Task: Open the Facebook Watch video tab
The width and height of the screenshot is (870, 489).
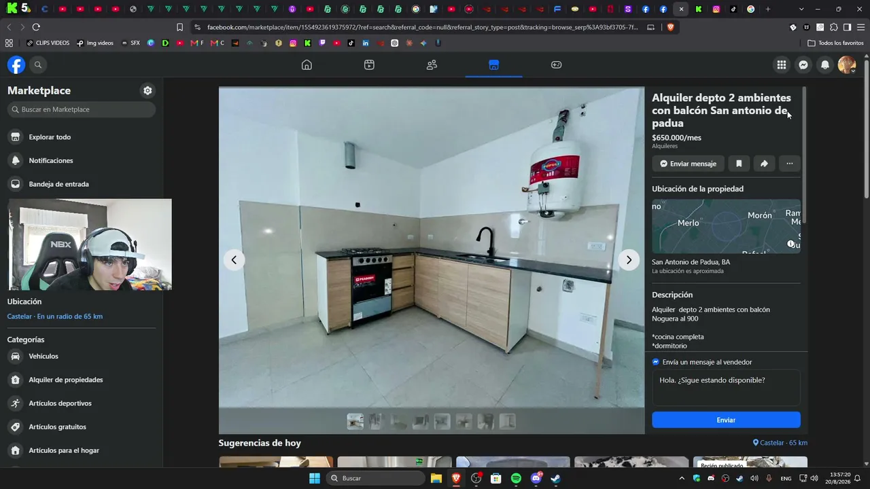Action: [x=369, y=65]
